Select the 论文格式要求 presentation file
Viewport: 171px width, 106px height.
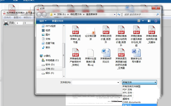[x=91, y=34]
